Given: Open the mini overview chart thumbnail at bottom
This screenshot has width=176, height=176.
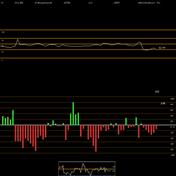Looking at the screenshot, I should pos(87,169).
